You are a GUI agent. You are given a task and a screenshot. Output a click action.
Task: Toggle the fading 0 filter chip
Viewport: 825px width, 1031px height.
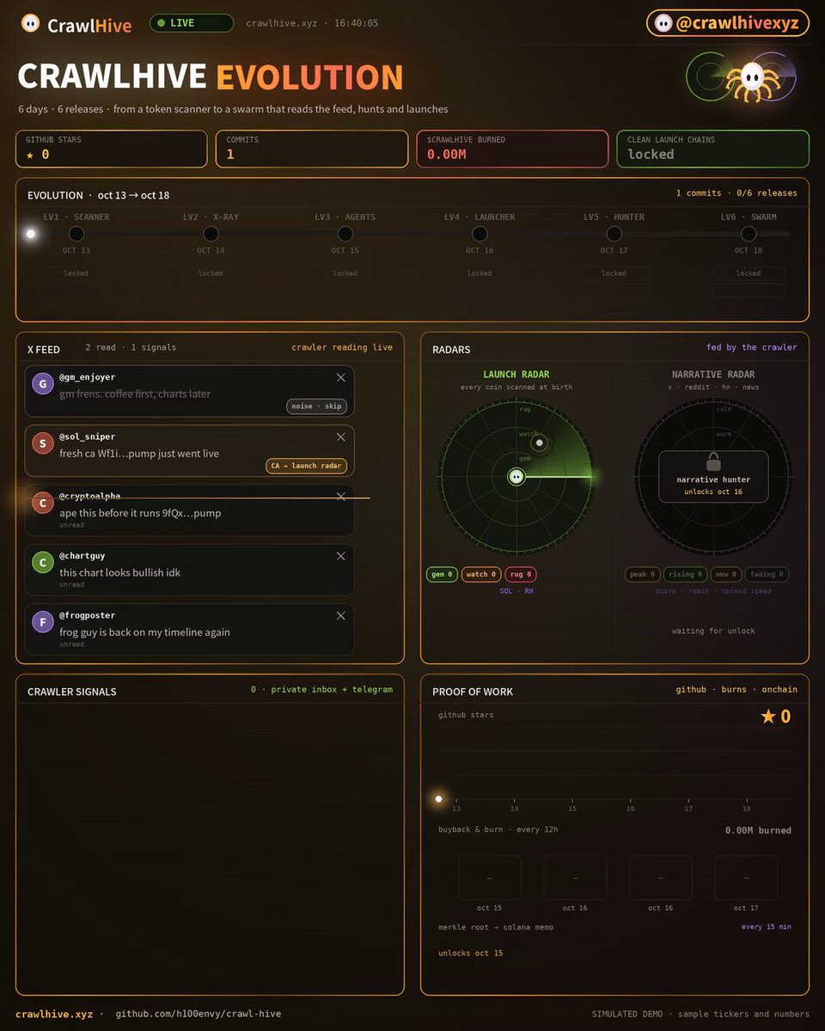(x=766, y=574)
